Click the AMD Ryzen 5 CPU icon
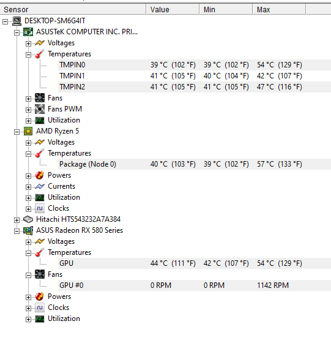 click(x=28, y=131)
